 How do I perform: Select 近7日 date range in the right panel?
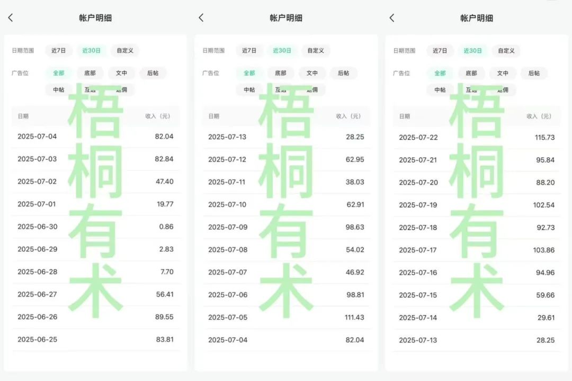pyautogui.click(x=440, y=51)
